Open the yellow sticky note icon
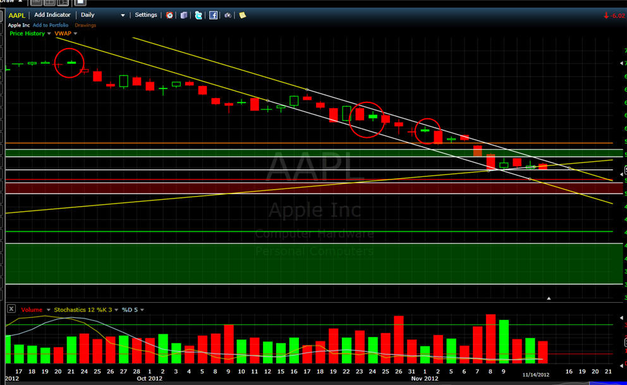This screenshot has width=627, height=385. pos(242,15)
